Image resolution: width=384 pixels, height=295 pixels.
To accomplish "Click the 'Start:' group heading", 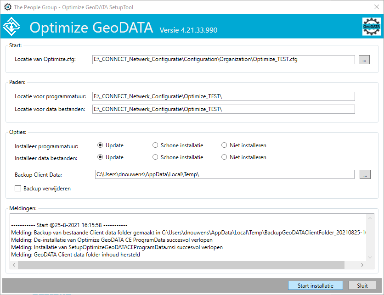I will (x=16, y=45).
